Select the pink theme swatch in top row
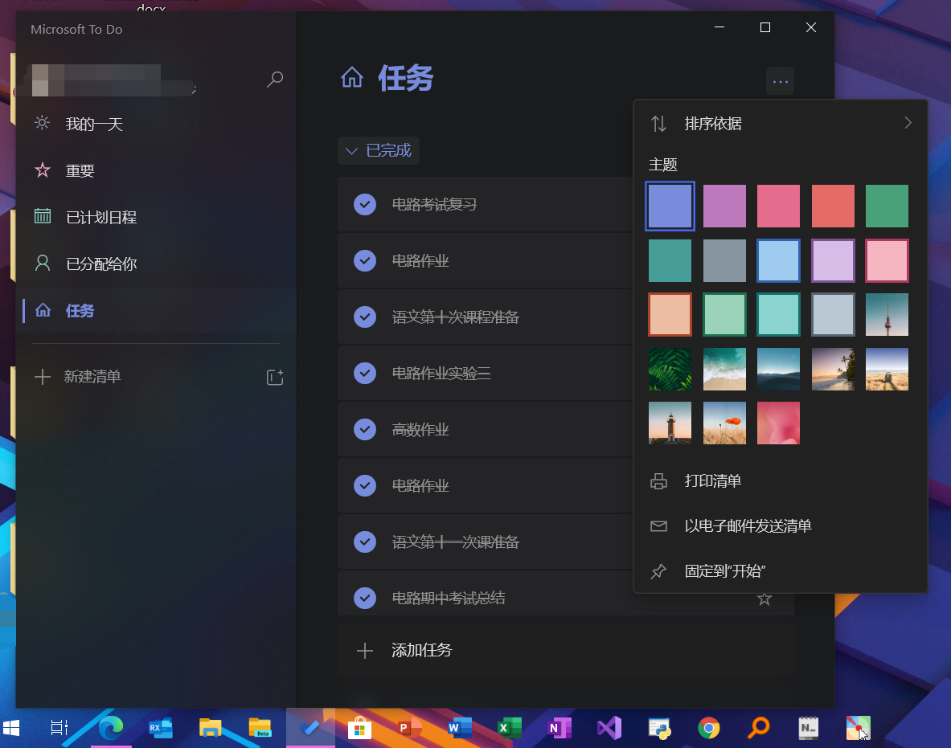951x748 pixels. click(778, 206)
